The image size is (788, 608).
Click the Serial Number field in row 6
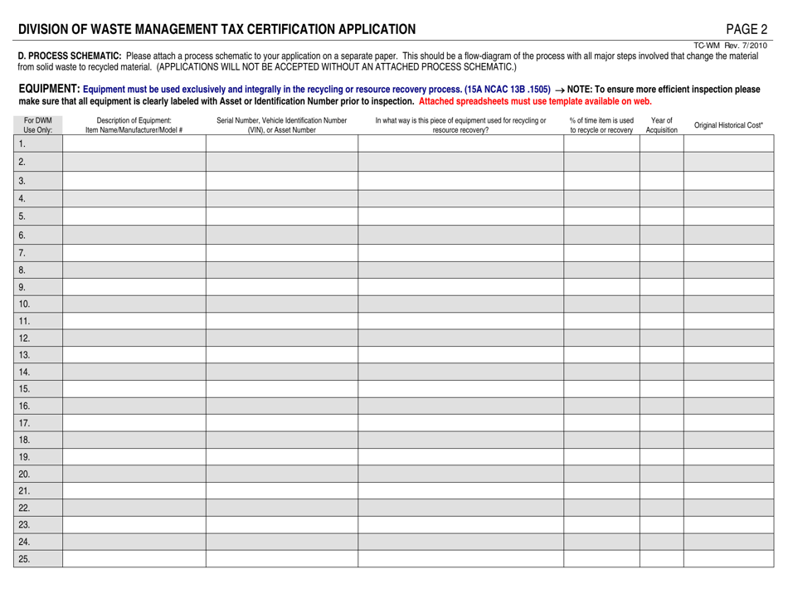click(x=282, y=235)
